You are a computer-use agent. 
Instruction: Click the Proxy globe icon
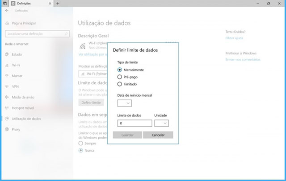(x=7, y=129)
